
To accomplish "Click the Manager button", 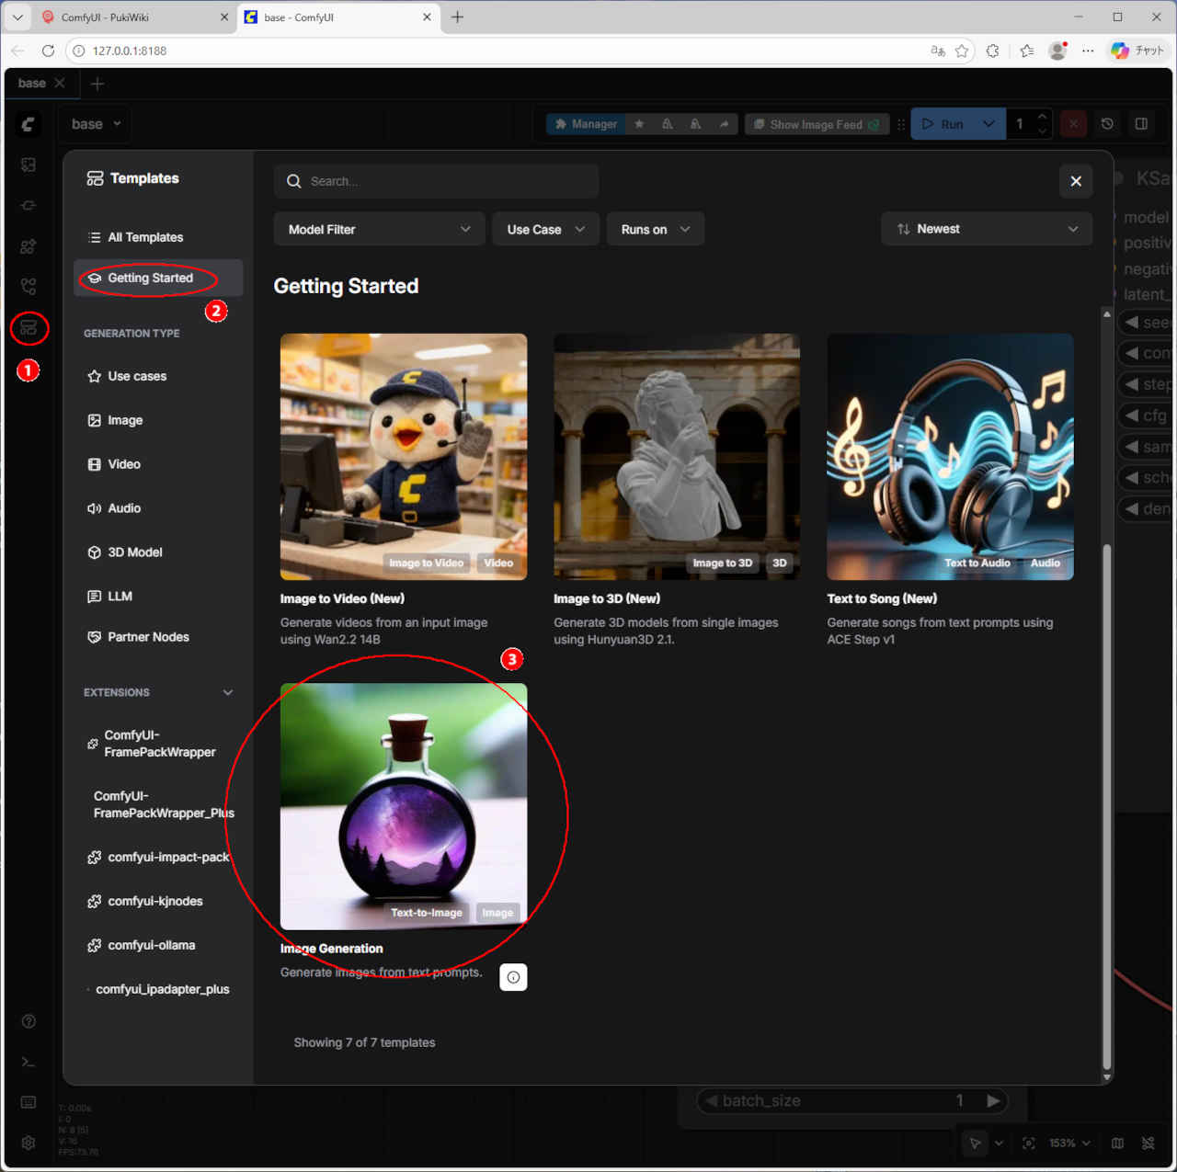I will pos(586,124).
